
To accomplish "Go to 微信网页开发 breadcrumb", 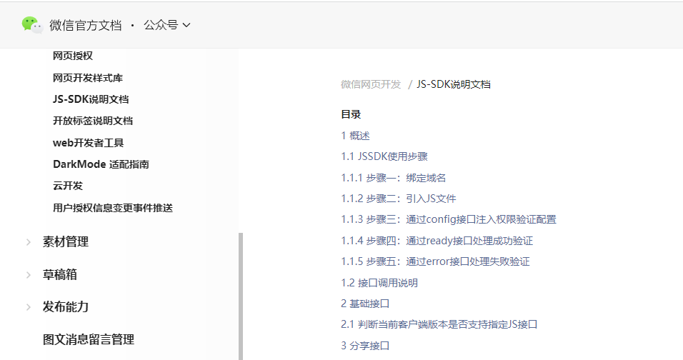I will pos(371,84).
